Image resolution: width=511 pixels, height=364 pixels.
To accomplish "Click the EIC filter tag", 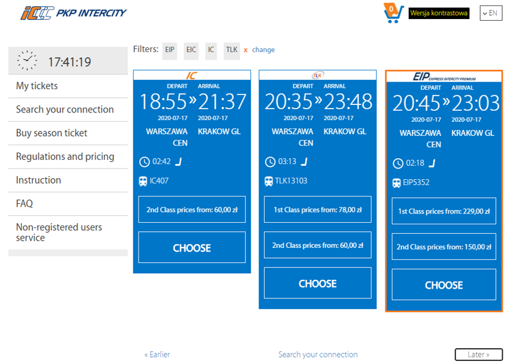I will point(191,50).
